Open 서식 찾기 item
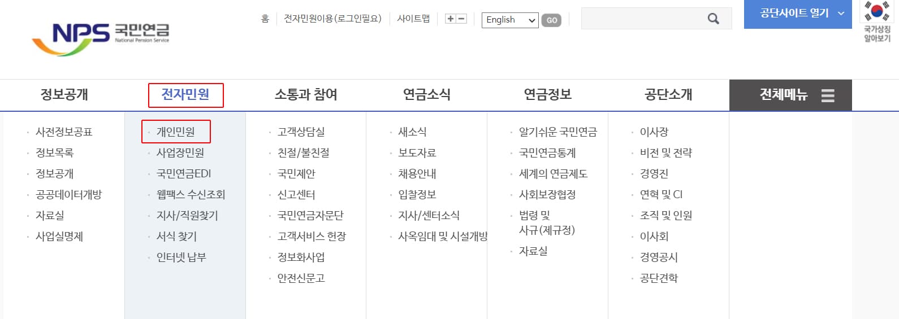 coord(177,237)
